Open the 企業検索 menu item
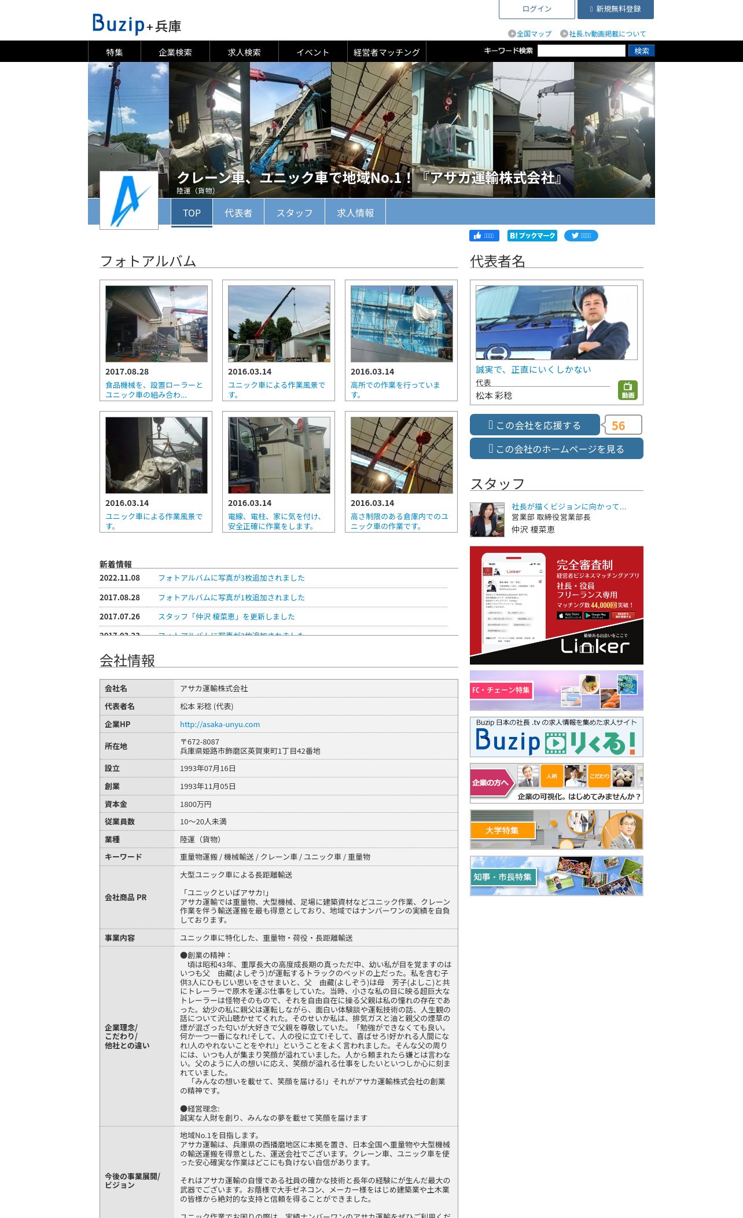Viewport: 743px width, 1218px height. [175, 52]
